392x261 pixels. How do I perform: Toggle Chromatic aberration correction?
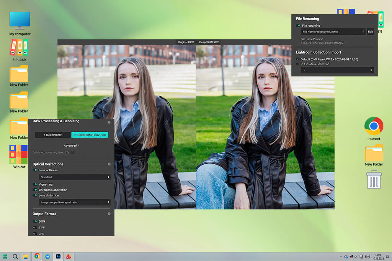(x=35, y=190)
